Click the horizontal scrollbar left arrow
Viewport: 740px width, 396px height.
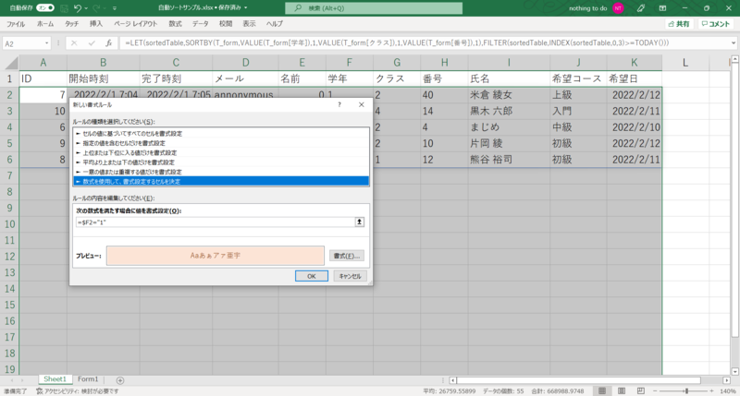pyautogui.click(x=453, y=380)
